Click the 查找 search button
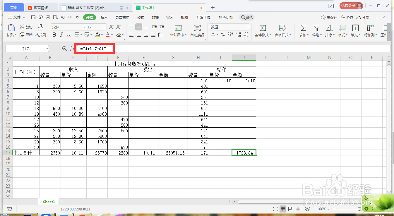The image size is (394, 216). tap(247, 17)
